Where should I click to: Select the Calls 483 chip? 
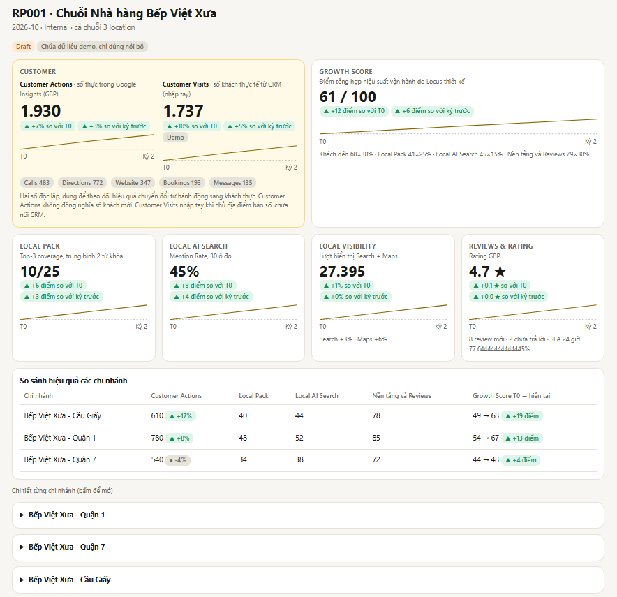[36, 183]
